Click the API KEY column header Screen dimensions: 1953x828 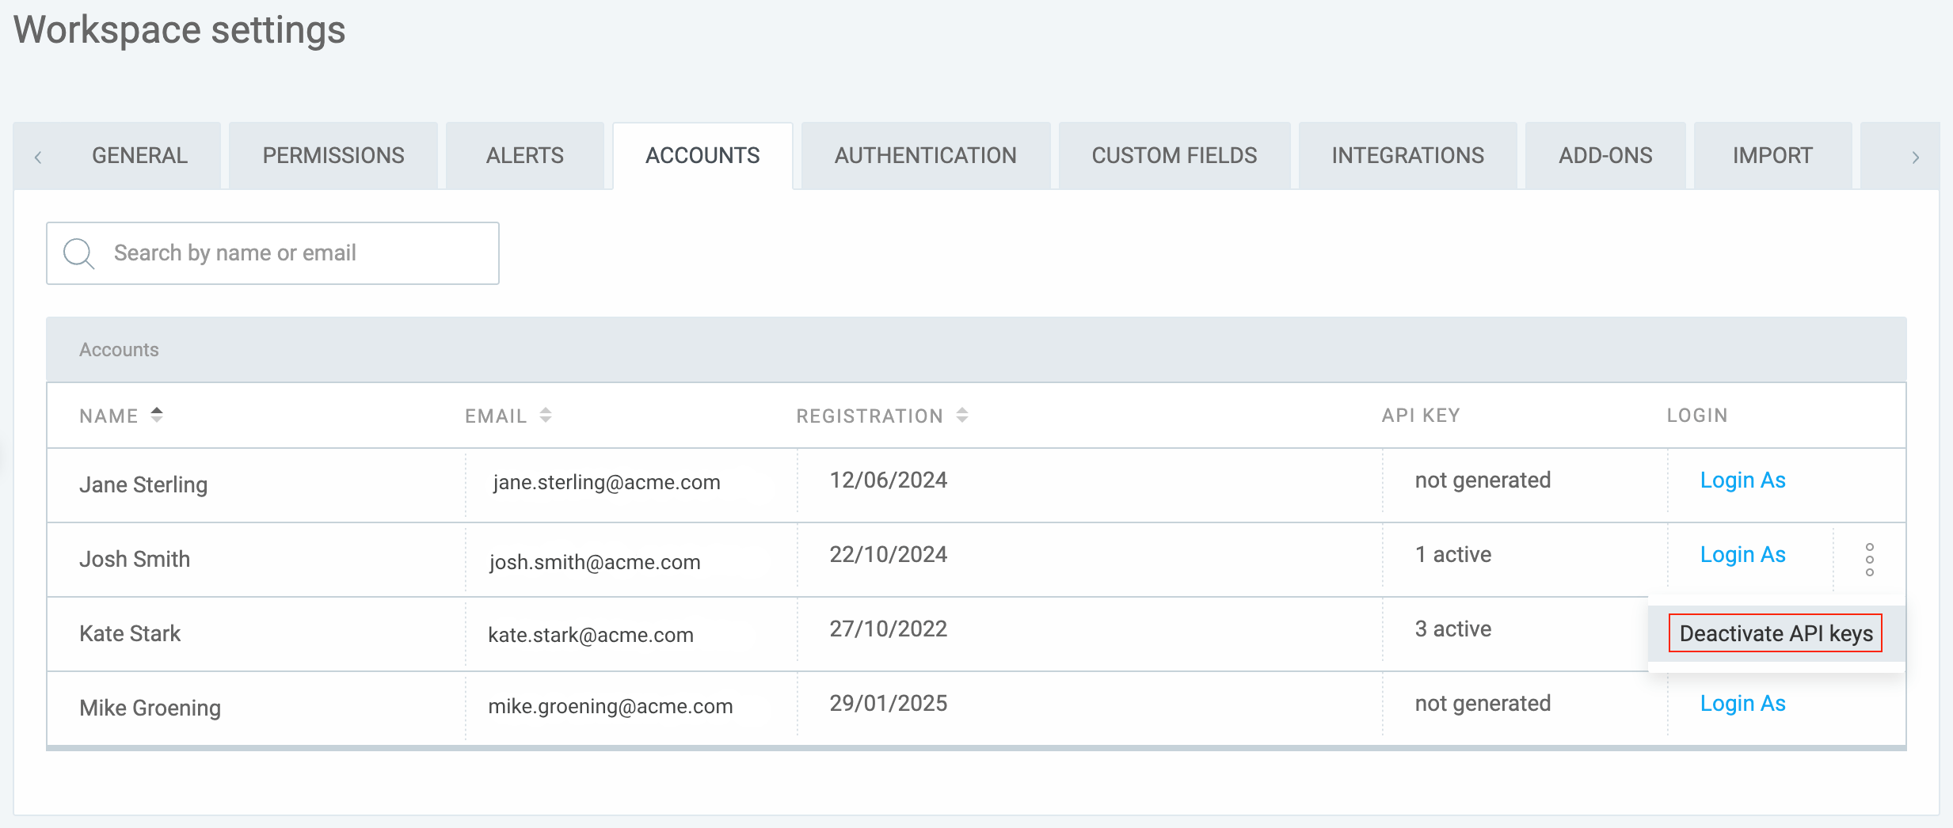click(x=1421, y=416)
